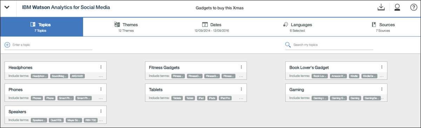Open the Fitness Gadgets options menu

(x=241, y=67)
